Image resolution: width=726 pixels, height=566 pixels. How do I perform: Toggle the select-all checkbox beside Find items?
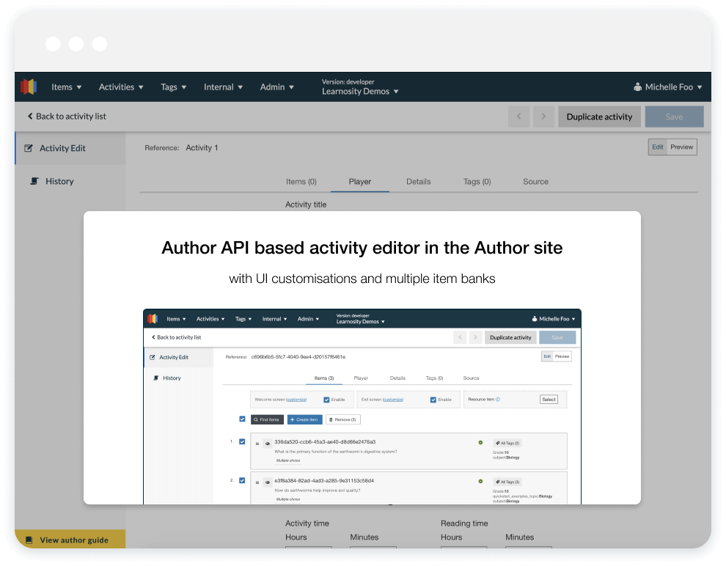(x=242, y=419)
